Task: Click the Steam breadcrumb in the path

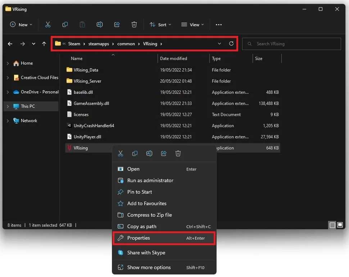Action: tap(74, 44)
